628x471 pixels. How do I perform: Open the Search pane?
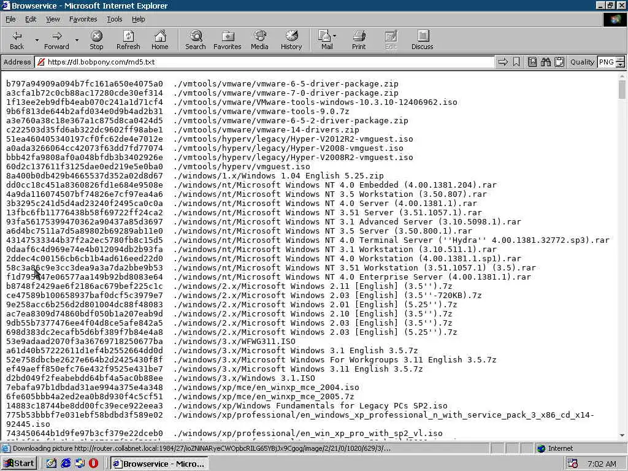tap(196, 40)
